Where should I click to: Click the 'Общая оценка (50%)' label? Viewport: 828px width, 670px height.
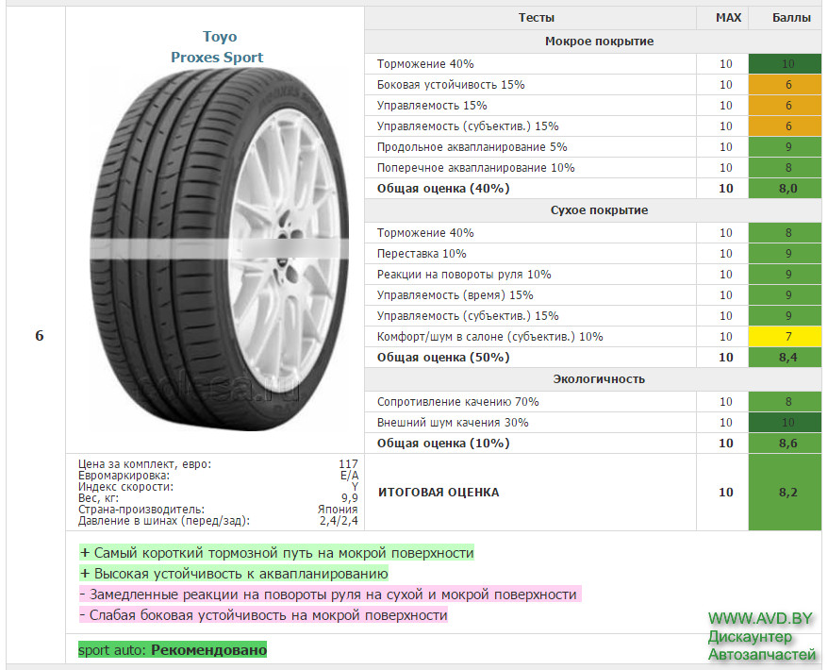point(443,358)
